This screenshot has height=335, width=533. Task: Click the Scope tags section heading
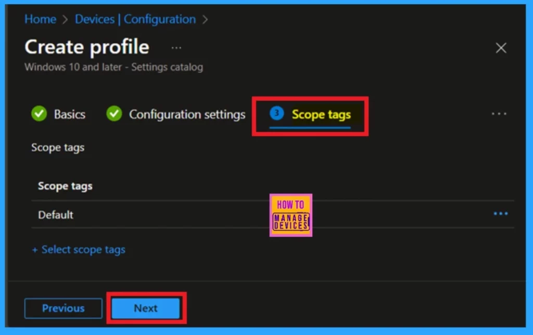[x=58, y=147]
